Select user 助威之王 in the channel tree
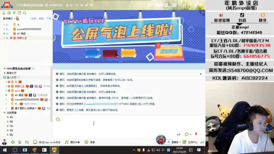The width and height of the screenshot is (274, 154). pos(20,86)
